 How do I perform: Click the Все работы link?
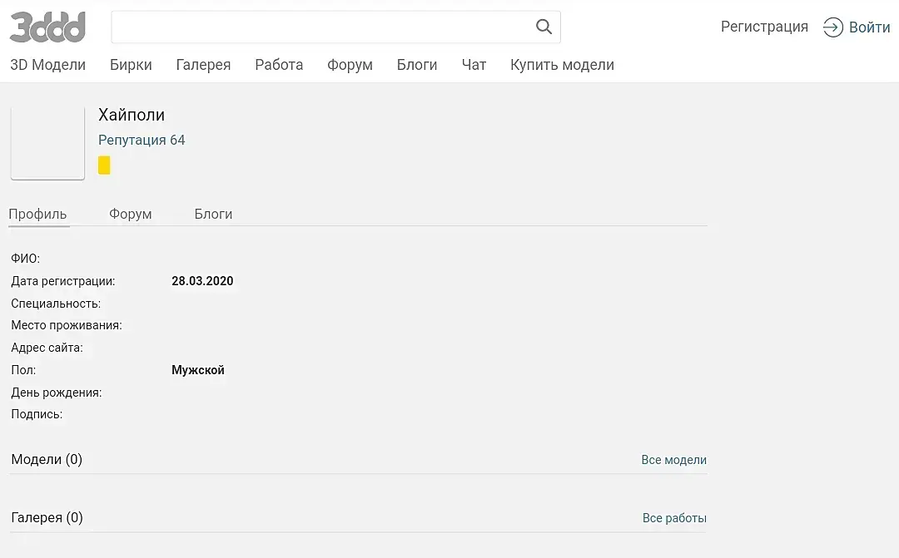(674, 518)
